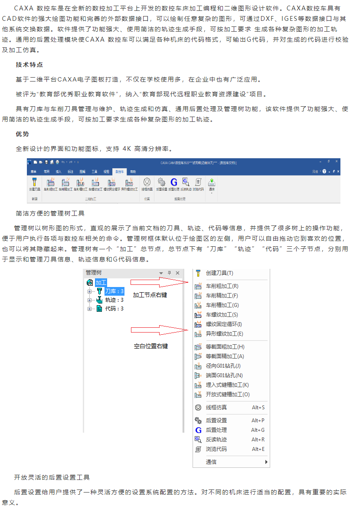Go to the 图幅 ribbon tab
This screenshot has width=353, height=509.
(x=82, y=172)
